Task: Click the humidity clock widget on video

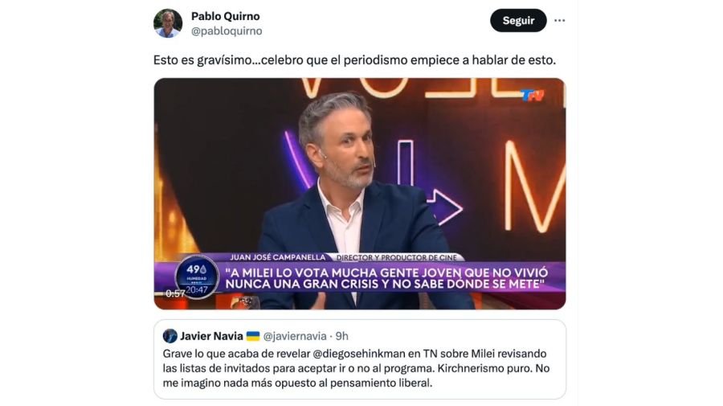Action: point(197,277)
